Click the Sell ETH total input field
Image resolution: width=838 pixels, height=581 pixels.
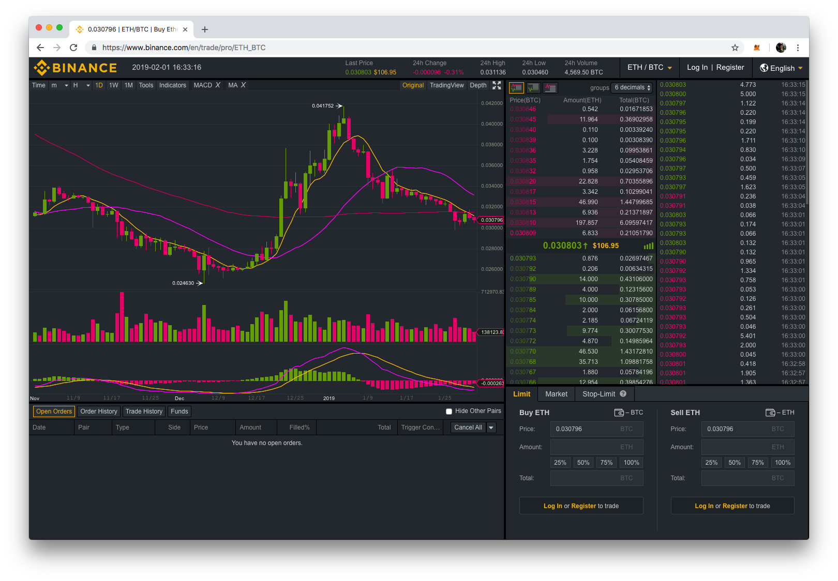[x=748, y=478]
